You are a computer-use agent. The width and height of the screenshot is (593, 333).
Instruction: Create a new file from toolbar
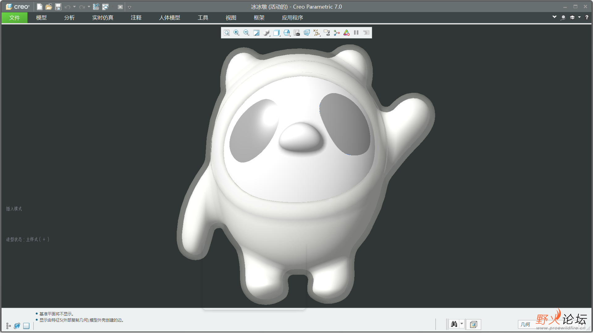[x=39, y=7]
